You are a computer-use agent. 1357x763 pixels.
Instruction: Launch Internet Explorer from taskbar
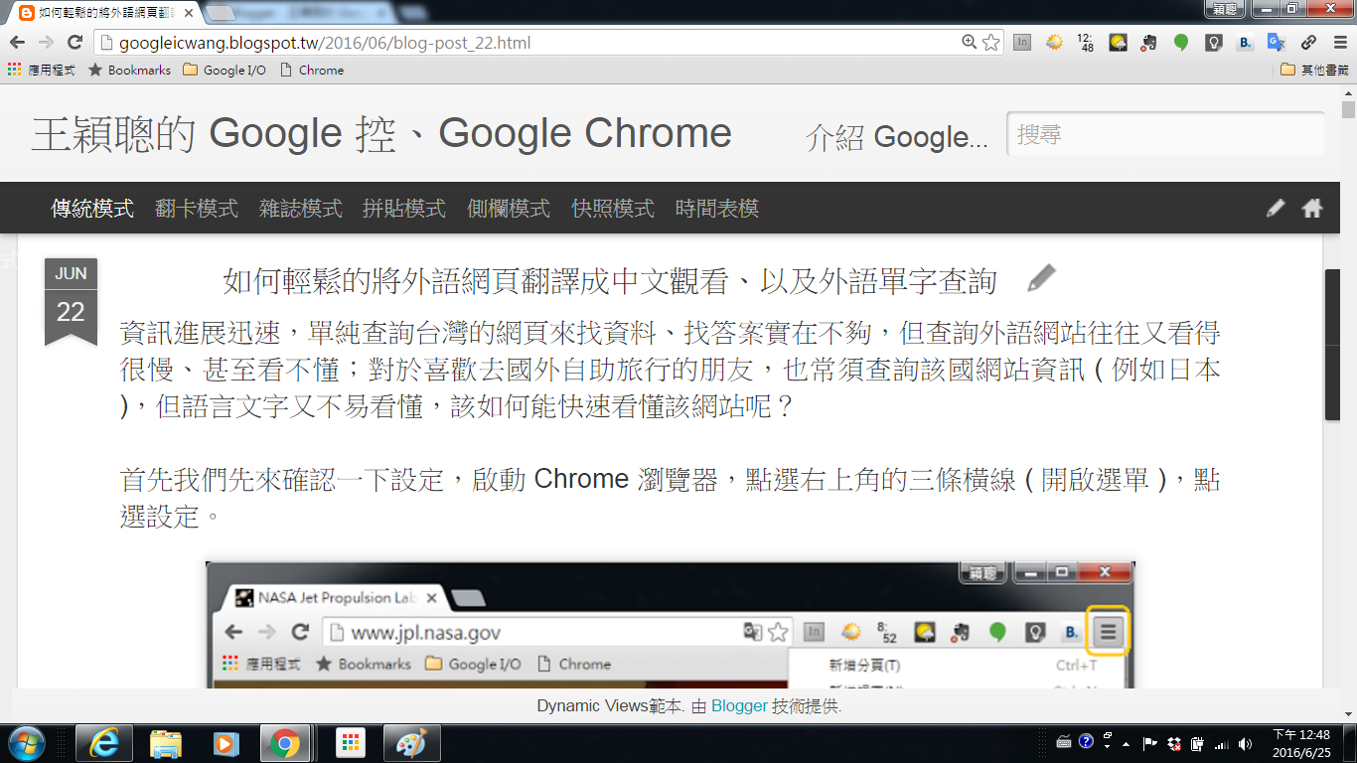(x=104, y=743)
